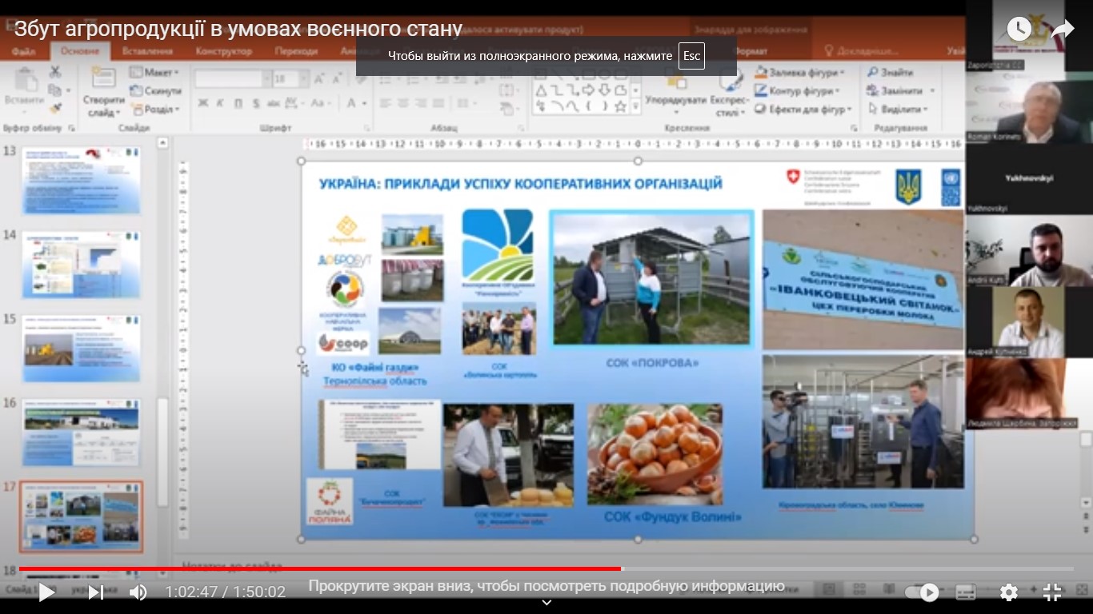Click the Упорядкувати arrange button
This screenshot has height=614, width=1093.
676,90
